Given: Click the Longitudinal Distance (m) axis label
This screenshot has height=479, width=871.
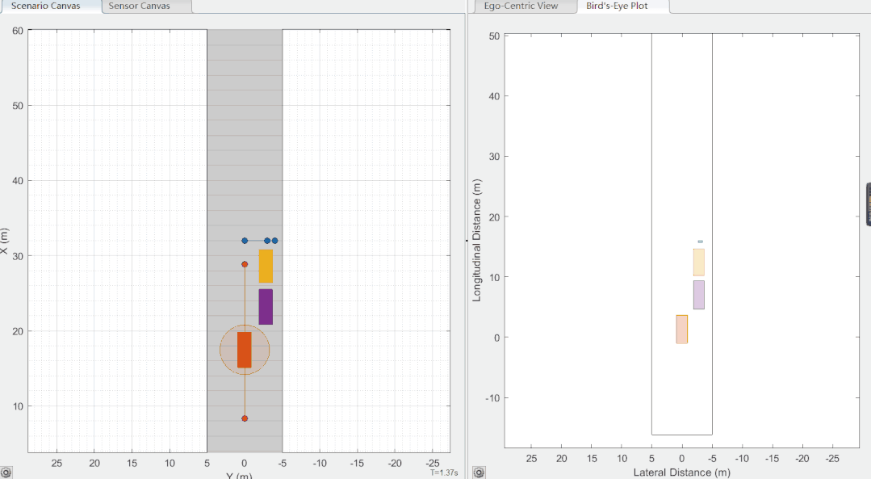Looking at the screenshot, I should tap(476, 240).
